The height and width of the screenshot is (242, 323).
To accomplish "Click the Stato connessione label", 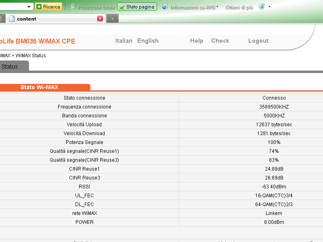I will click(x=84, y=98).
